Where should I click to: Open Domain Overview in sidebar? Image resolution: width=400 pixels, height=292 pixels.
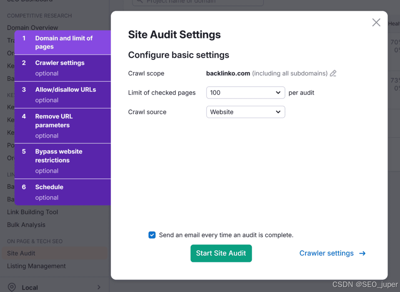(32, 28)
